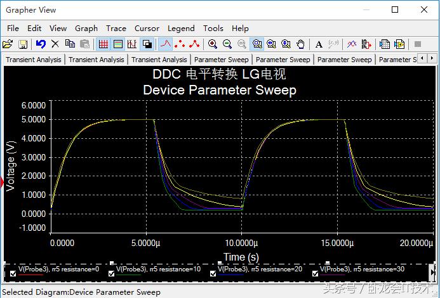
Task: Switch to the first Transient Analysis tab
Action: click(34, 60)
